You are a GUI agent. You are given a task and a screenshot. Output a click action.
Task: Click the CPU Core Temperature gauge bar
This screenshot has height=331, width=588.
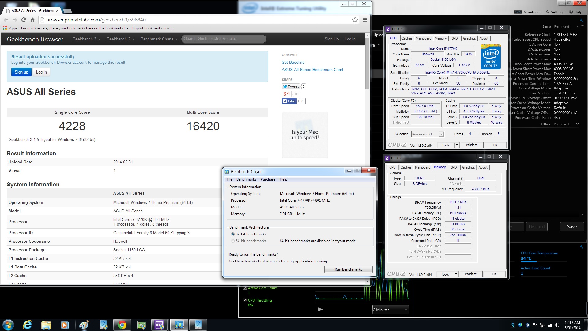544,261
